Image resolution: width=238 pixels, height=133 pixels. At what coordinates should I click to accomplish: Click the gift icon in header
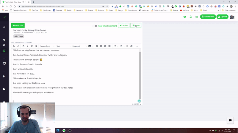[197, 17]
